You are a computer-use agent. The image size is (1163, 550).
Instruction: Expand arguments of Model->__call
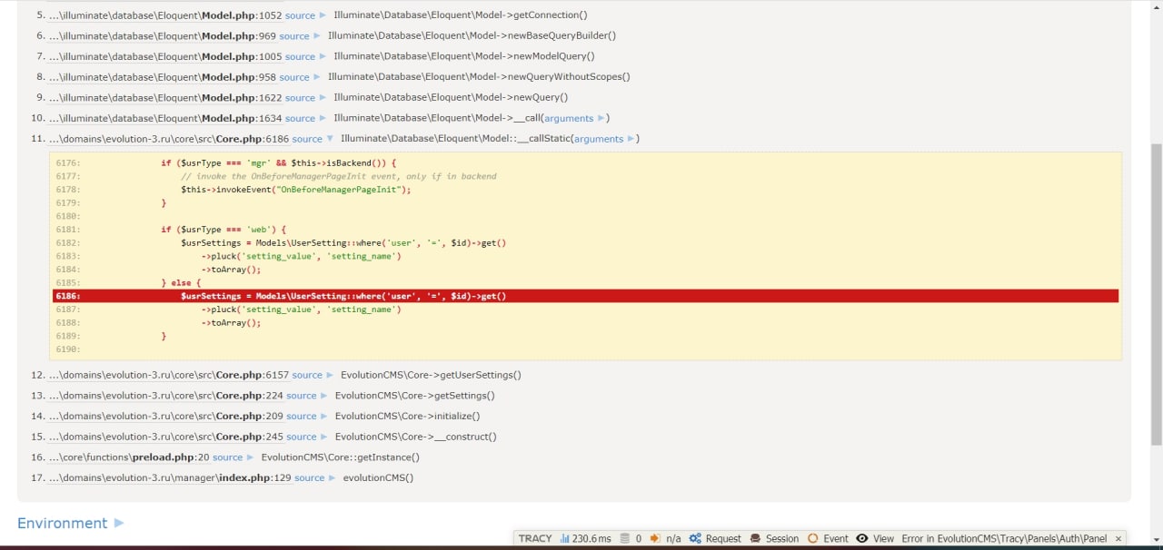pyautogui.click(x=574, y=118)
